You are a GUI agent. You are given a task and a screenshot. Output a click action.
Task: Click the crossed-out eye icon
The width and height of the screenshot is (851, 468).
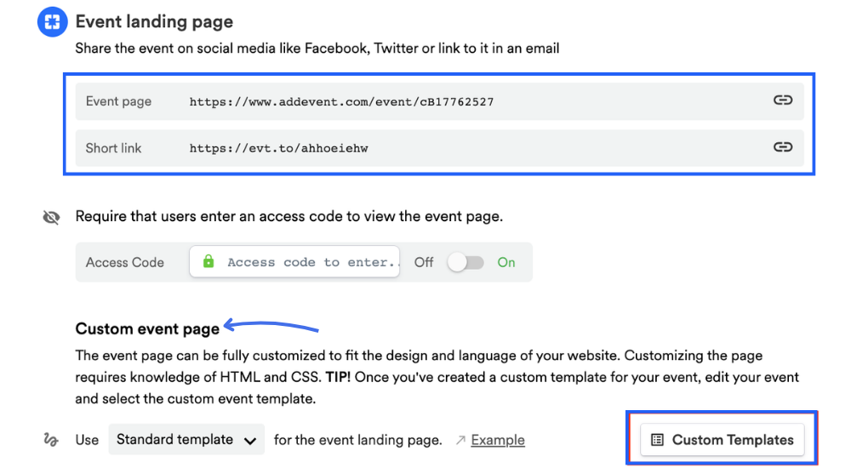[x=51, y=218]
